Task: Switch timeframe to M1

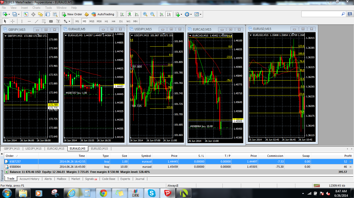Action: (x=77, y=21)
